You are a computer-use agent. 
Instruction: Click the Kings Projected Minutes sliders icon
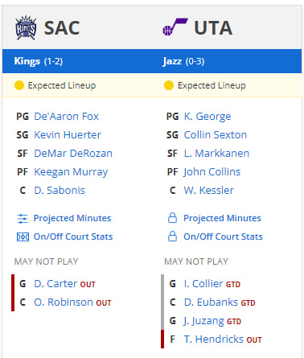[23, 219]
